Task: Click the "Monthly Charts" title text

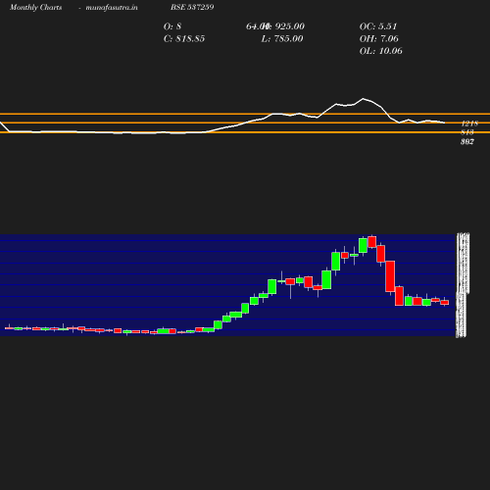Action: [x=36, y=7]
